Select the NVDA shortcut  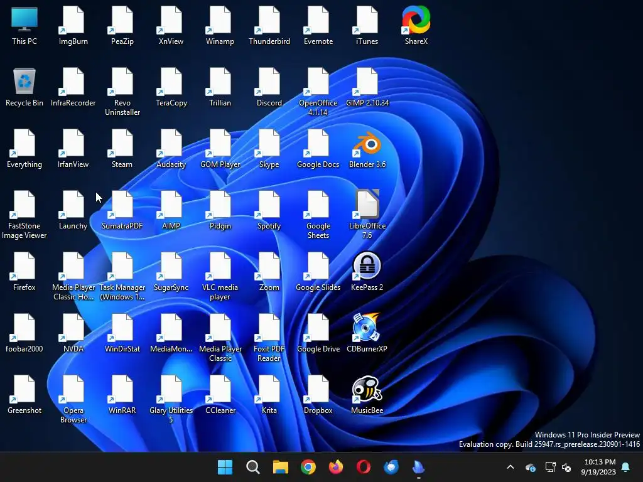tap(73, 333)
